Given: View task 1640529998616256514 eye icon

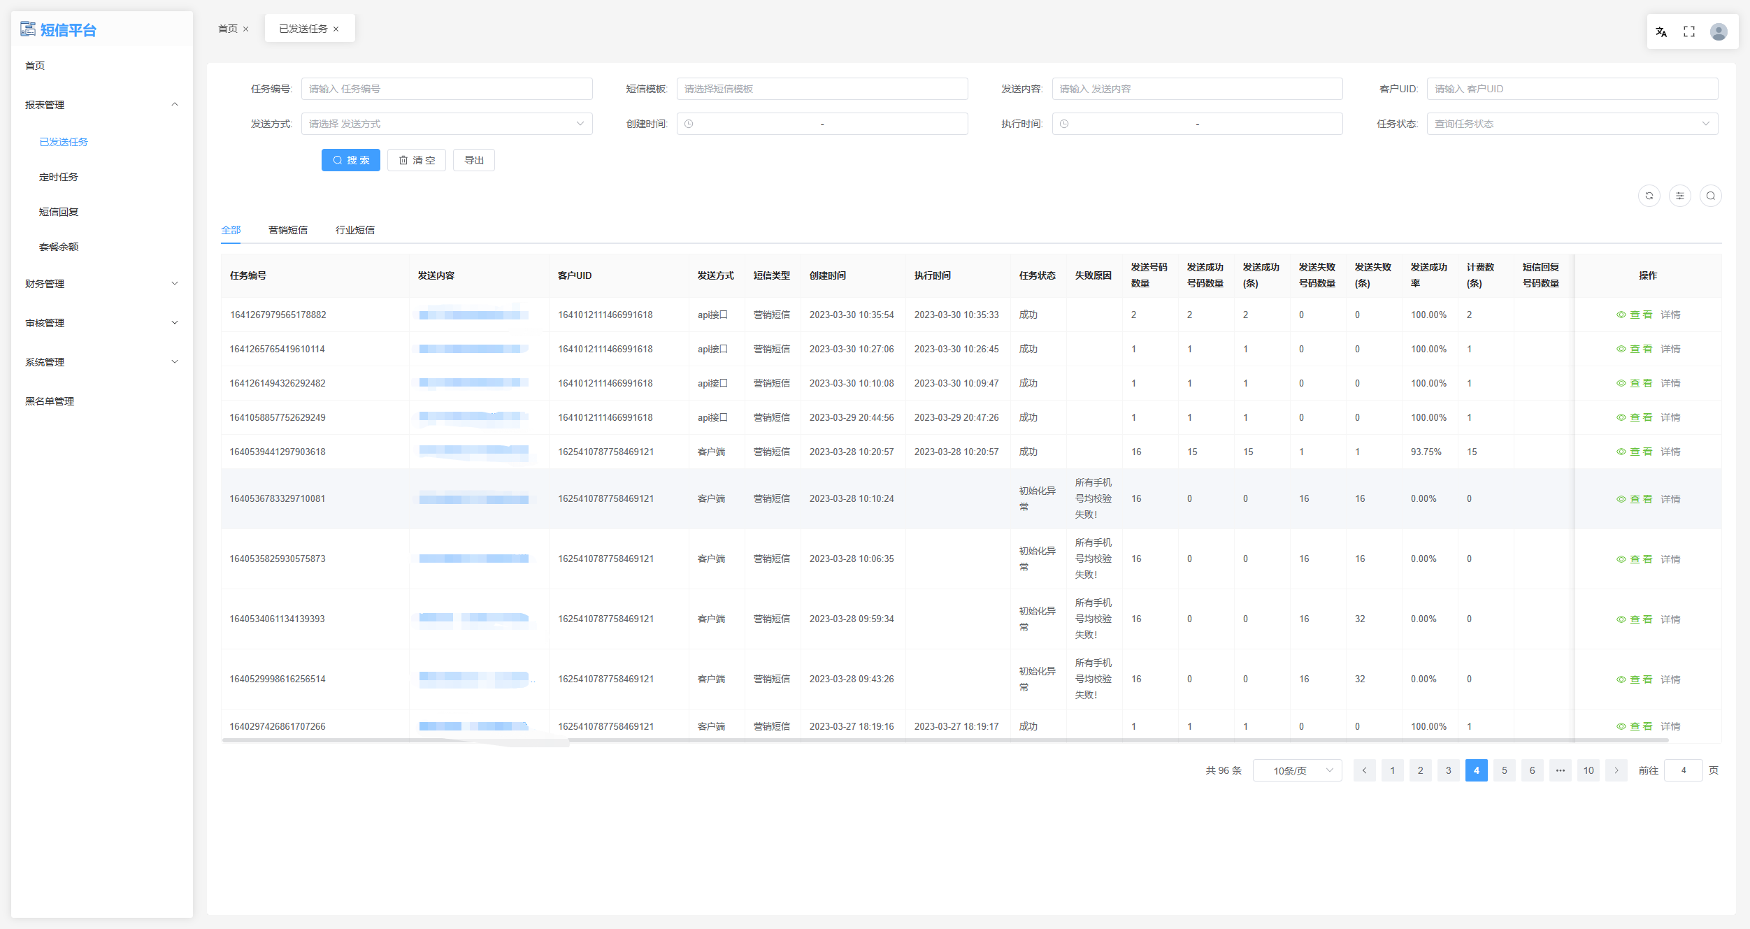Looking at the screenshot, I should [1621, 679].
